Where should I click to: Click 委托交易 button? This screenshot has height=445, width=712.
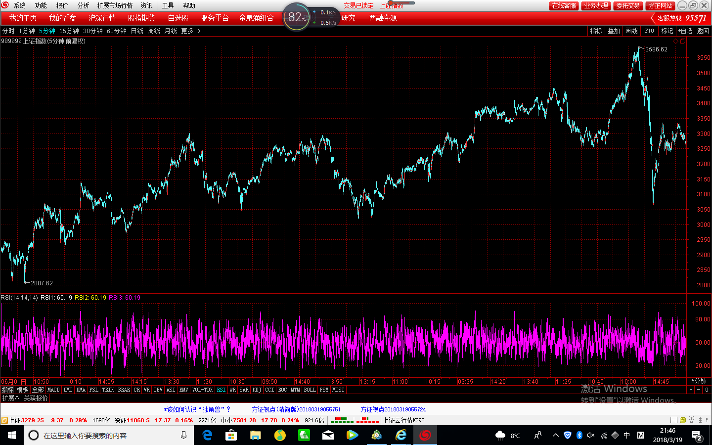pyautogui.click(x=628, y=5)
